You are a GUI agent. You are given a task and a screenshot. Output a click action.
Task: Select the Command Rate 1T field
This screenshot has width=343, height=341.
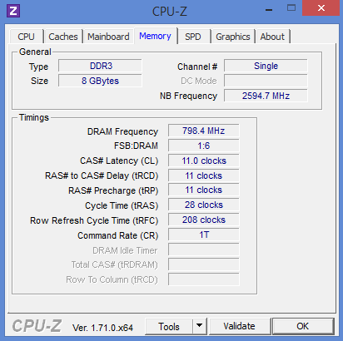[x=203, y=235]
